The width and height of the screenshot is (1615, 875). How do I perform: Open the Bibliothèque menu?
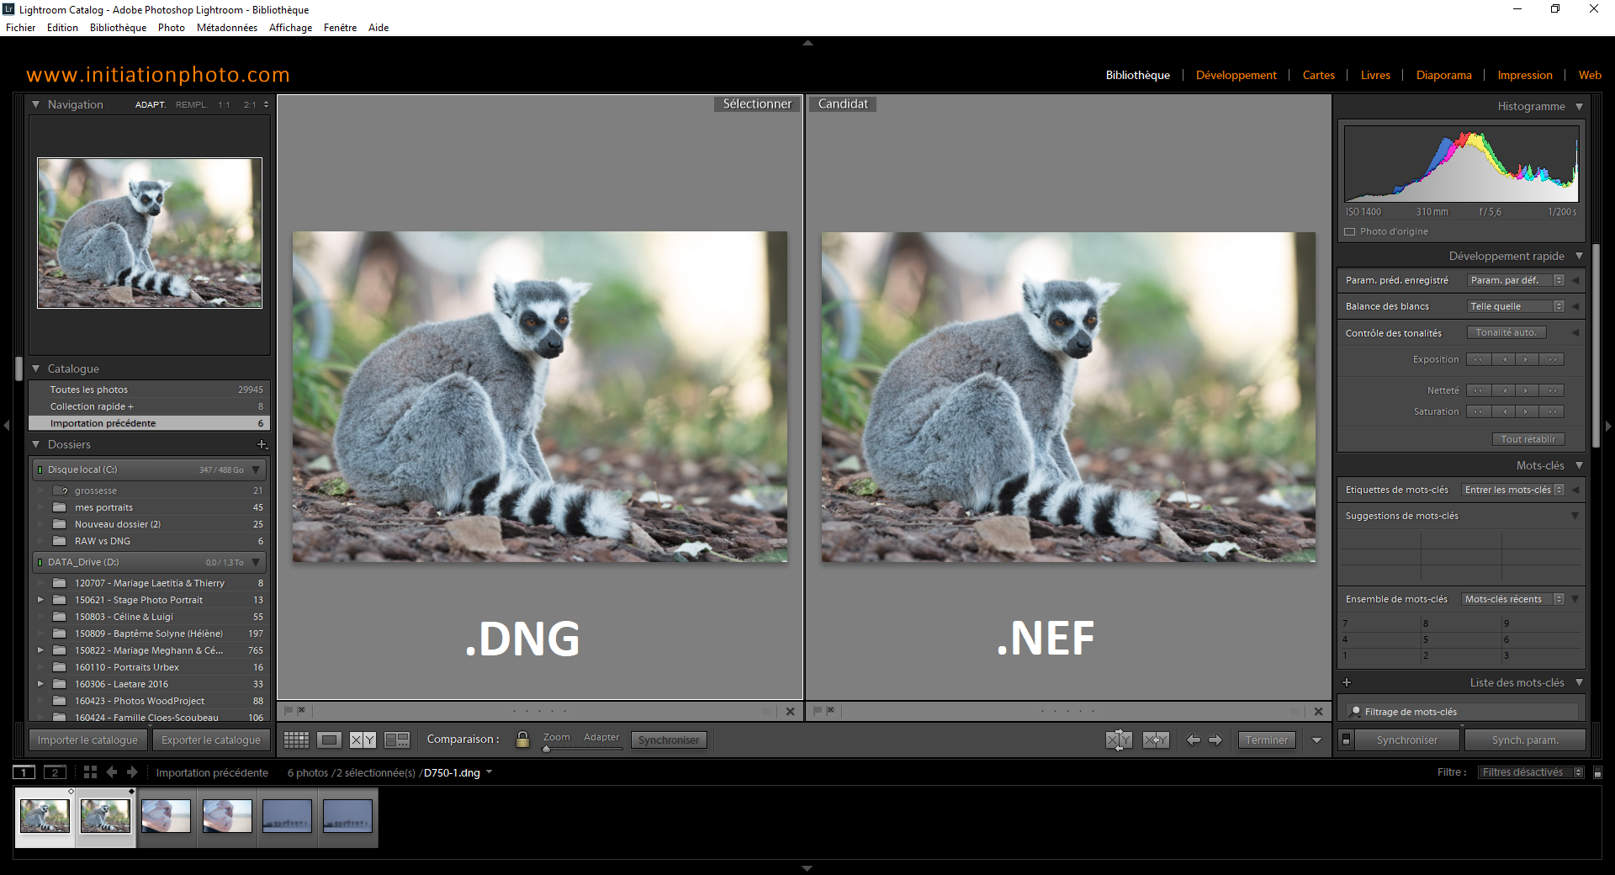(x=118, y=28)
